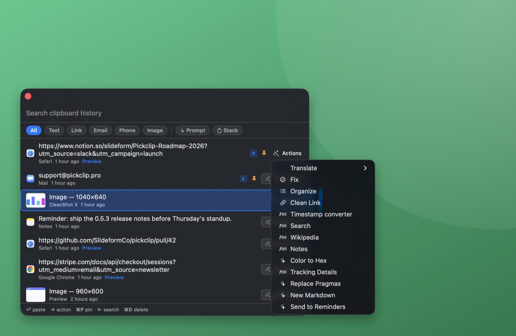Click the Notes app icon on Reminder row
516x336 pixels.
coord(30,222)
